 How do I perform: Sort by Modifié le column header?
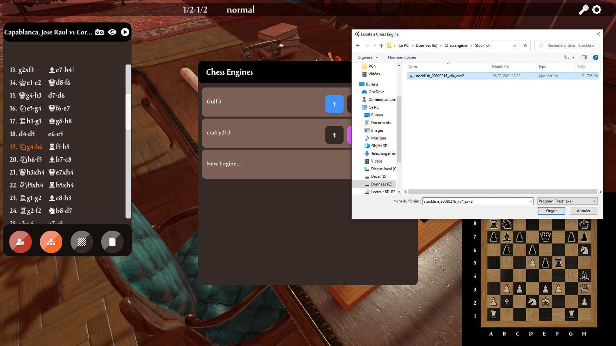(x=500, y=67)
